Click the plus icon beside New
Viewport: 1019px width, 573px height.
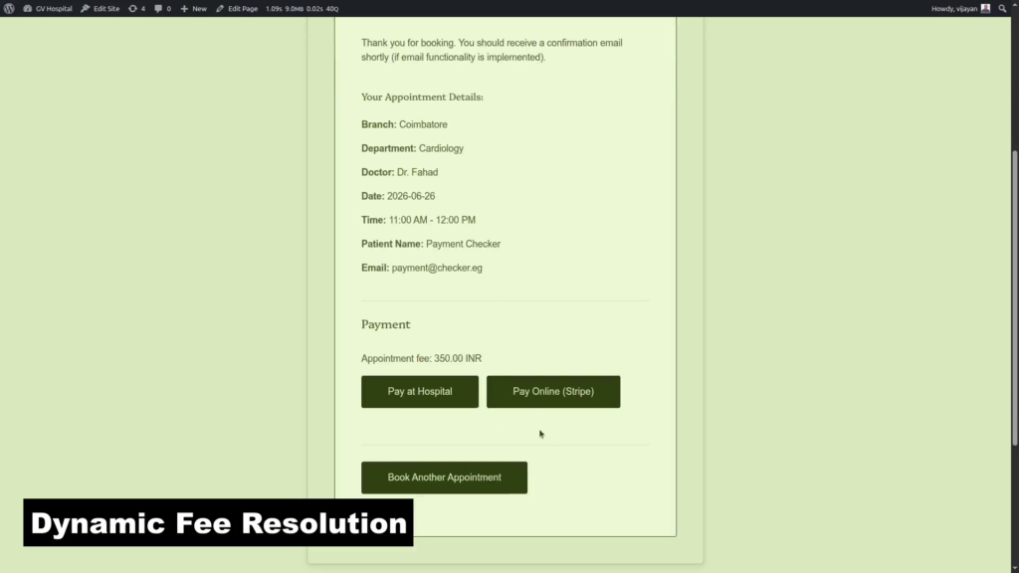184,8
